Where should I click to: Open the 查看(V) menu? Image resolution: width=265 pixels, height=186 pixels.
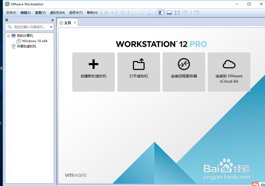(x=40, y=13)
